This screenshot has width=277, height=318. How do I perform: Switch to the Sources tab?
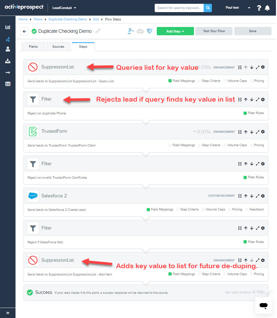(x=58, y=47)
